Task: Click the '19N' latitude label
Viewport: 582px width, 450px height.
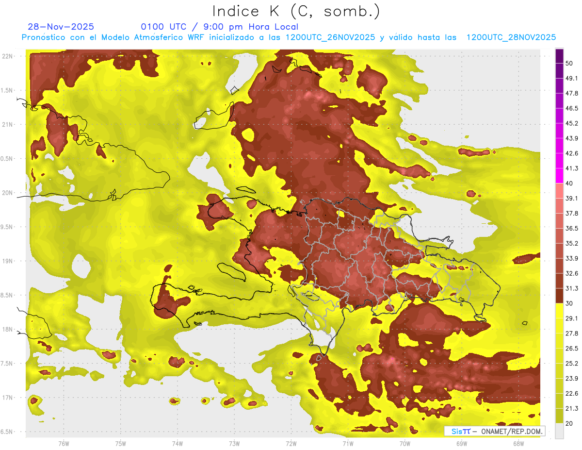Action: (x=7, y=261)
